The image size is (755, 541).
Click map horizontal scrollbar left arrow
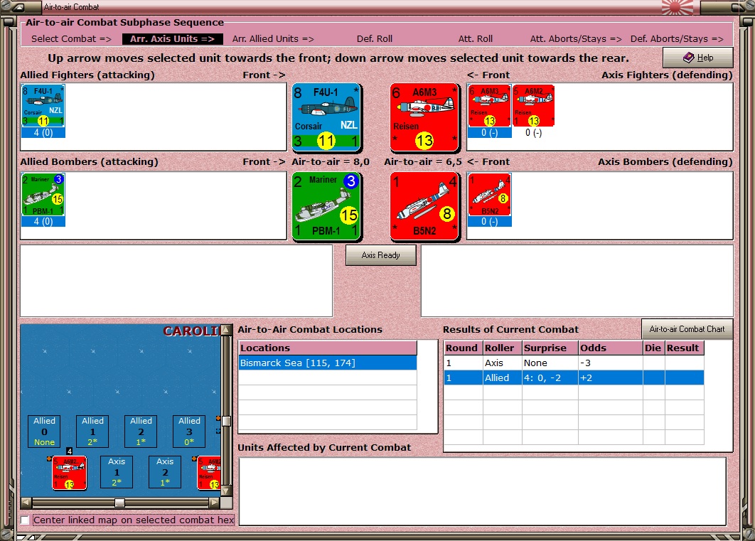pyautogui.click(x=26, y=503)
